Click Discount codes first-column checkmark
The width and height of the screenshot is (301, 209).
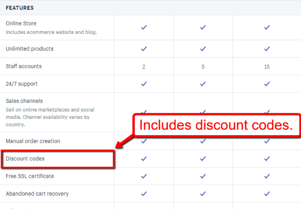pos(144,159)
